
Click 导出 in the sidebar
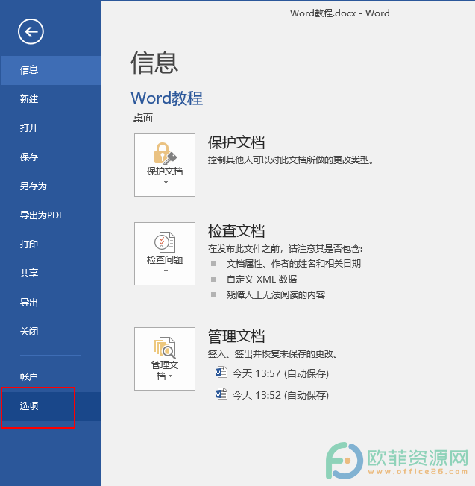pos(50,302)
